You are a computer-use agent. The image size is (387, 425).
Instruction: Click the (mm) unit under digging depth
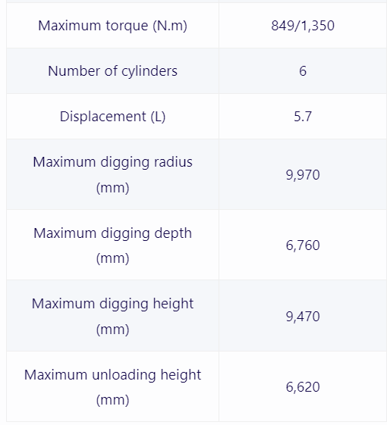112,258
